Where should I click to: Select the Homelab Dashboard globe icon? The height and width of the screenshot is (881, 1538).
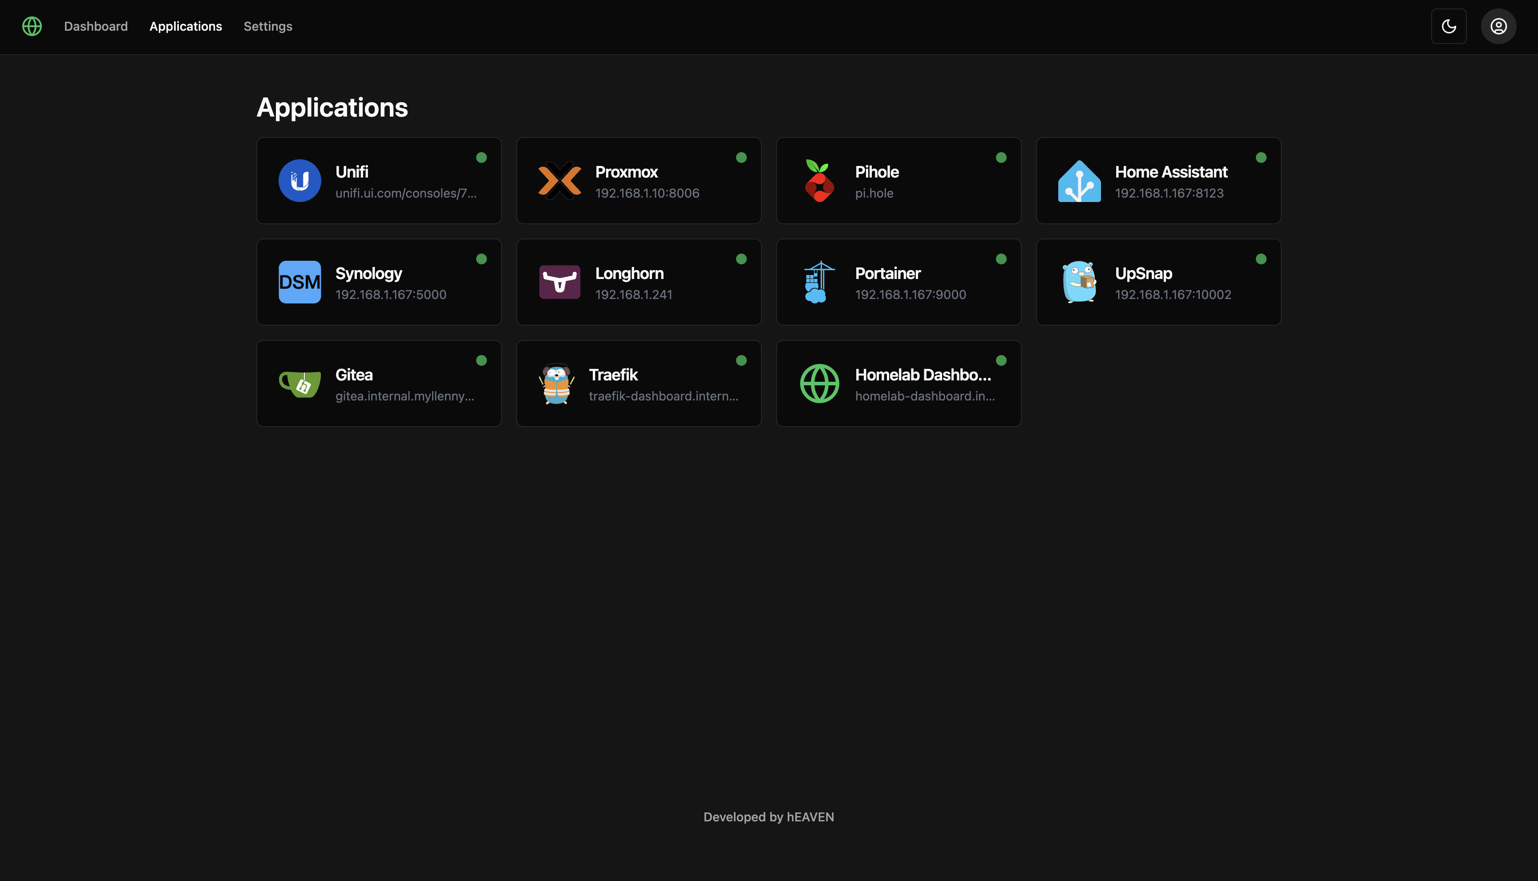(x=818, y=383)
